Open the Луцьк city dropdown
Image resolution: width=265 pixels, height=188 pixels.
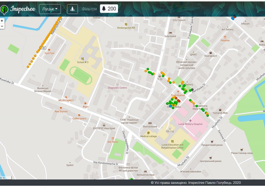(x=50, y=9)
